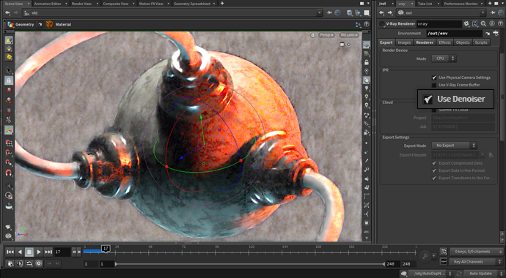
Task: Click viewport lock icon beside Persp
Action: tap(312, 35)
